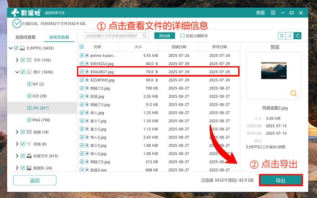Image resolution: width=317 pixels, height=198 pixels.
Task: Click the 视频 (18) category icon
Action: click(x=29, y=132)
